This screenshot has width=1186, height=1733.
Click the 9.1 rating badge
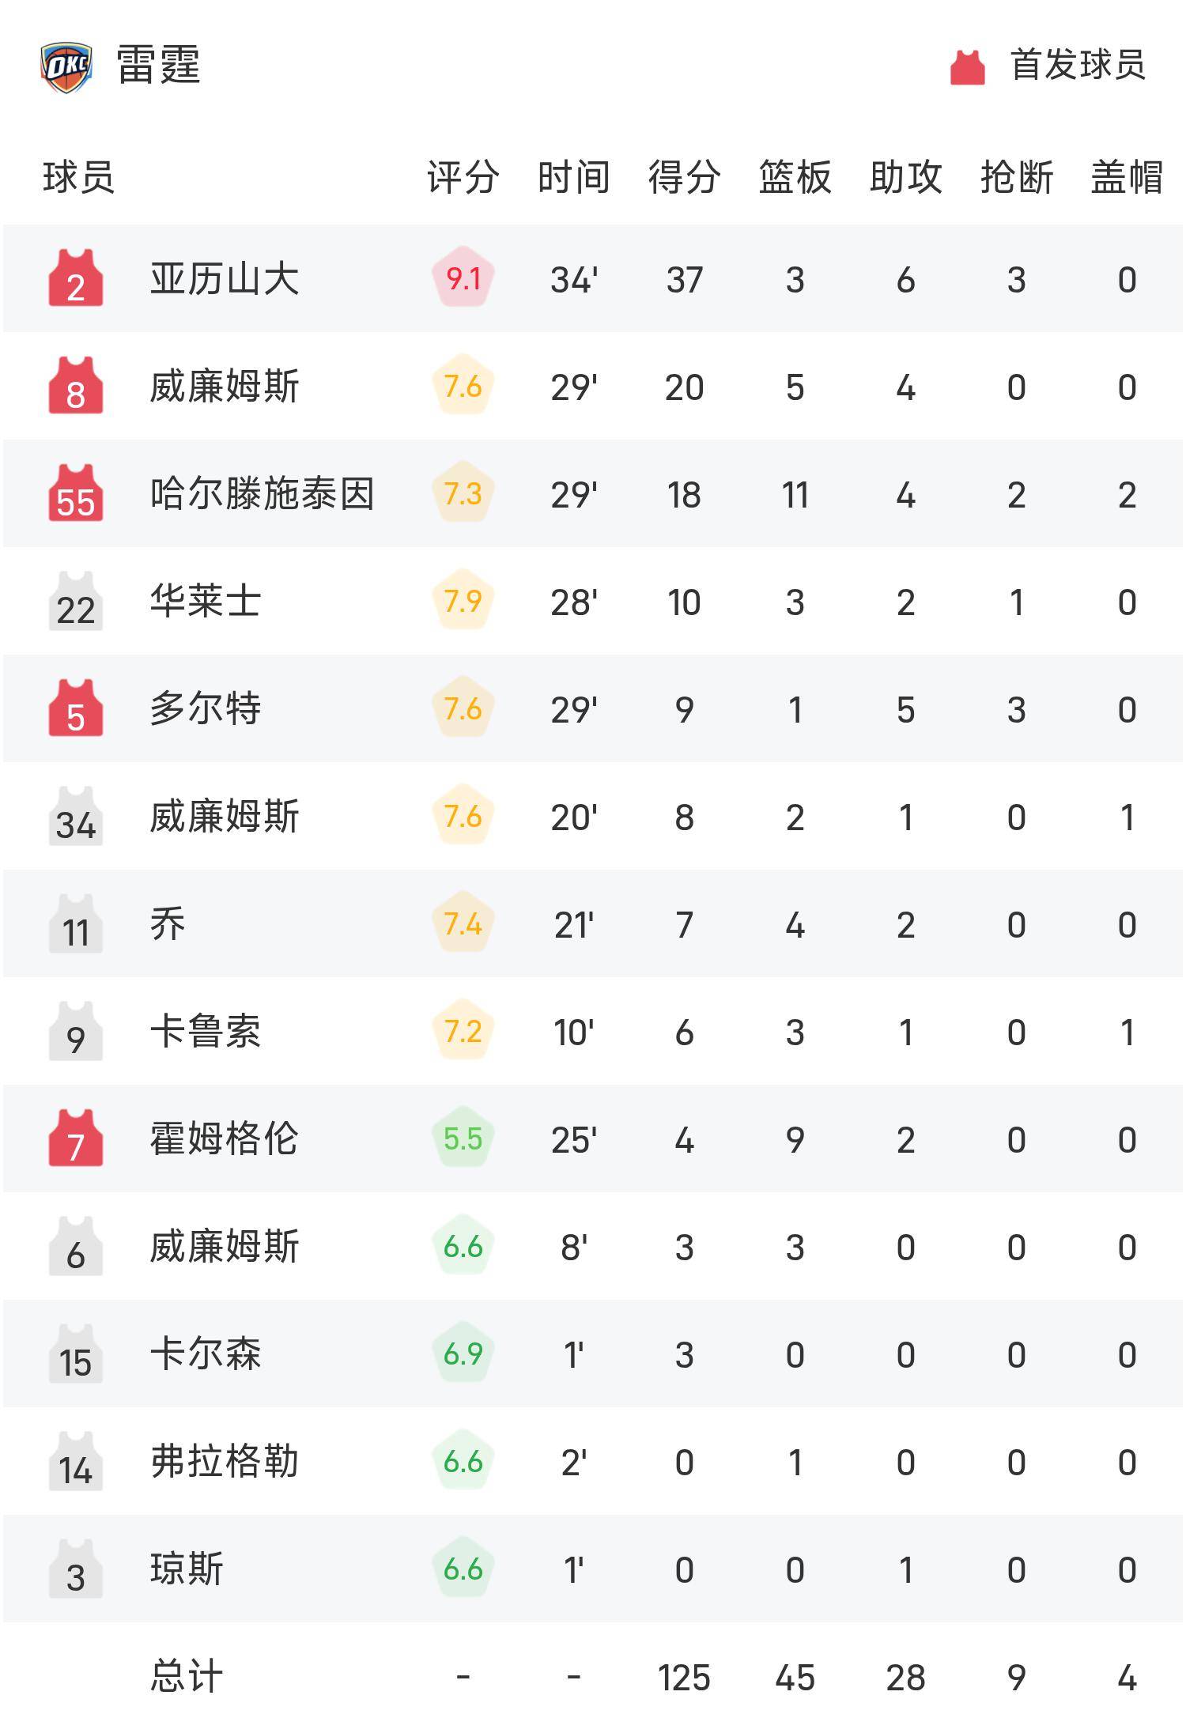(463, 278)
